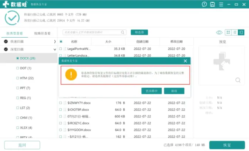Toggle the select-all header checkbox

coord(61,41)
